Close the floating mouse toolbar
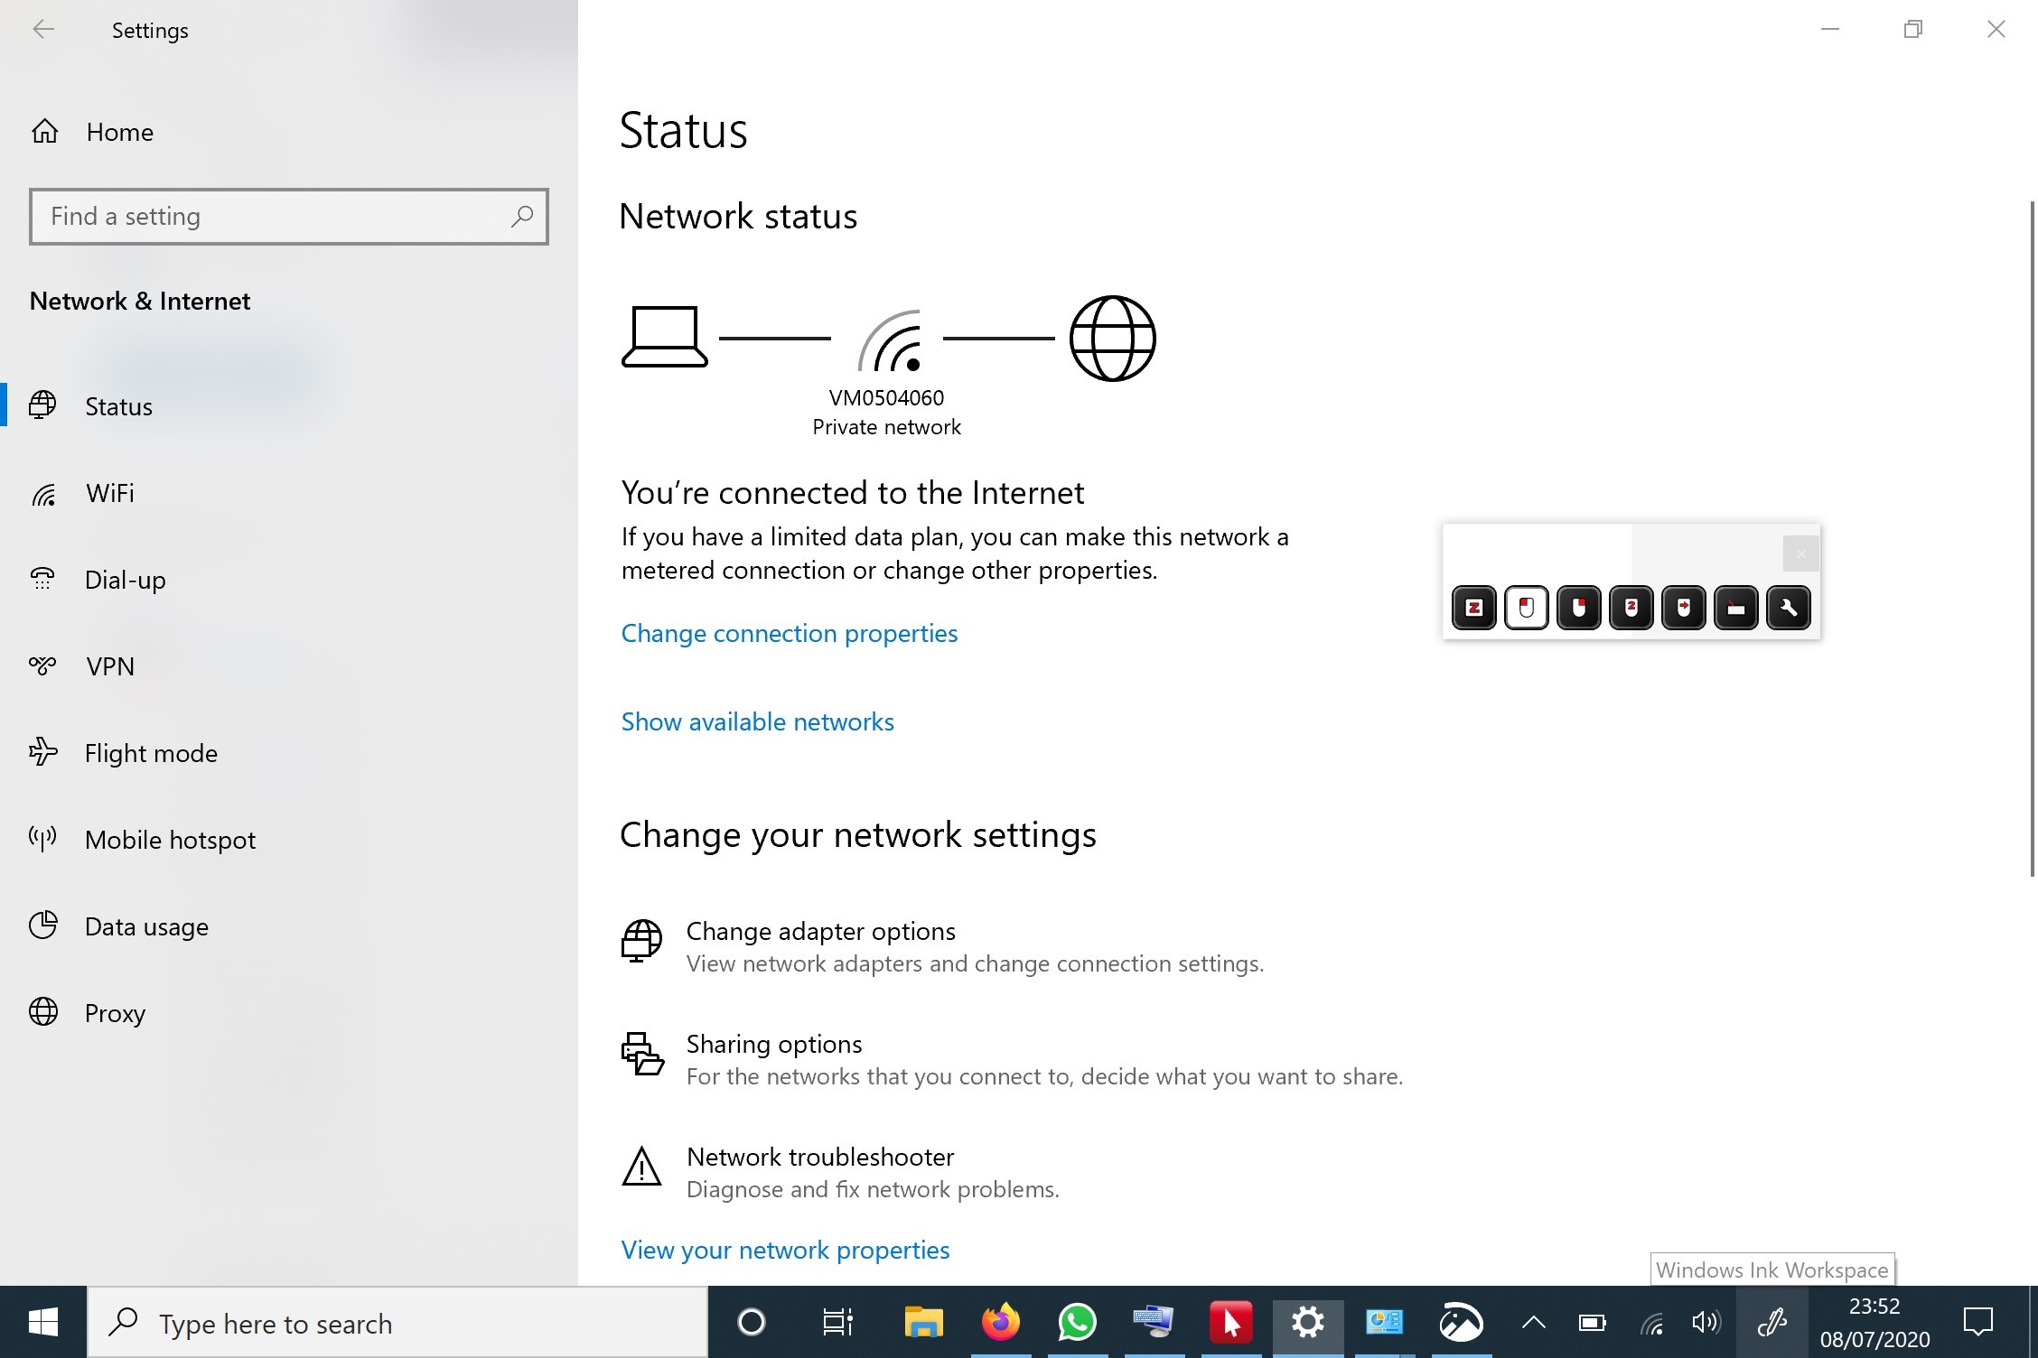The height and width of the screenshot is (1358, 2038). pos(1800,553)
